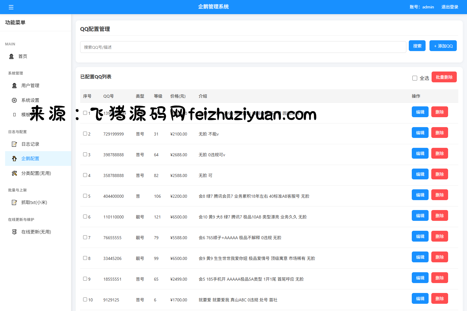This screenshot has height=311, width=467.
Task: Click the 用户管理 user icon
Action: [x=14, y=86]
